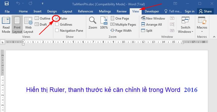Viewport: 217px width, 112px height.
Task: Click View Side by Side icon
Action: pos(172,18)
